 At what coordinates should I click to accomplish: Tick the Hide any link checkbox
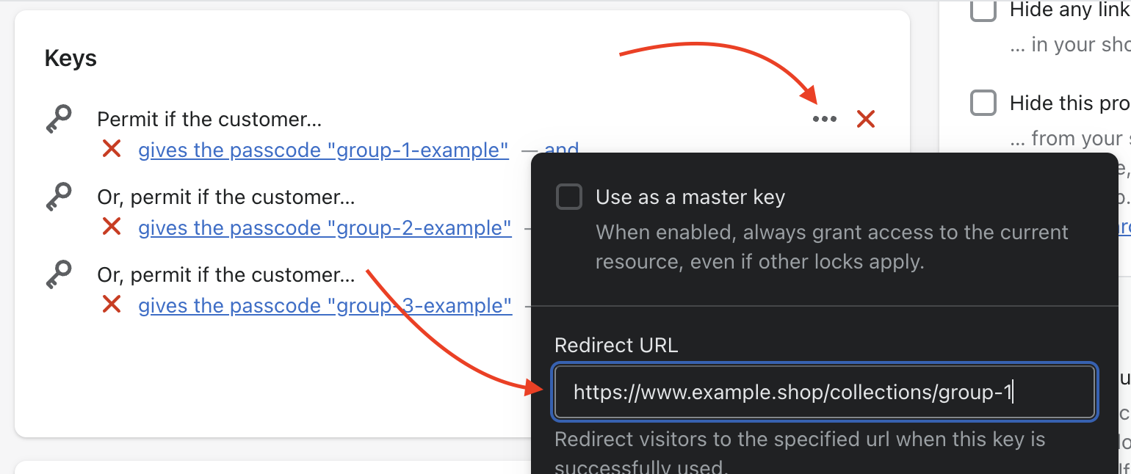tap(983, 10)
